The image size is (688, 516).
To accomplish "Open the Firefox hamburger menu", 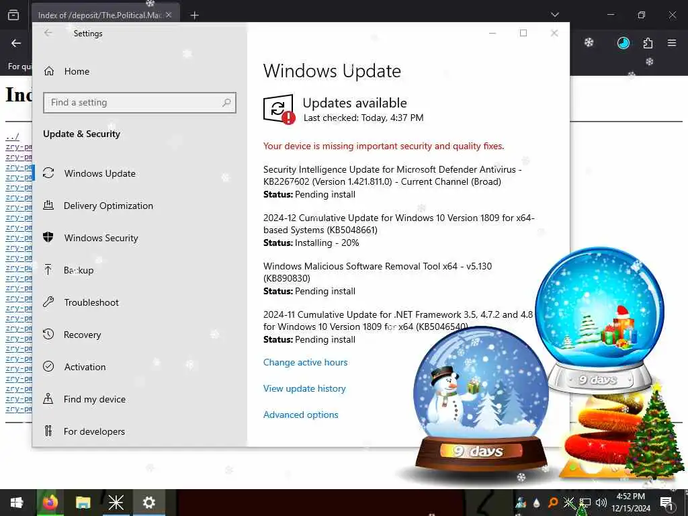I will pos(672,42).
